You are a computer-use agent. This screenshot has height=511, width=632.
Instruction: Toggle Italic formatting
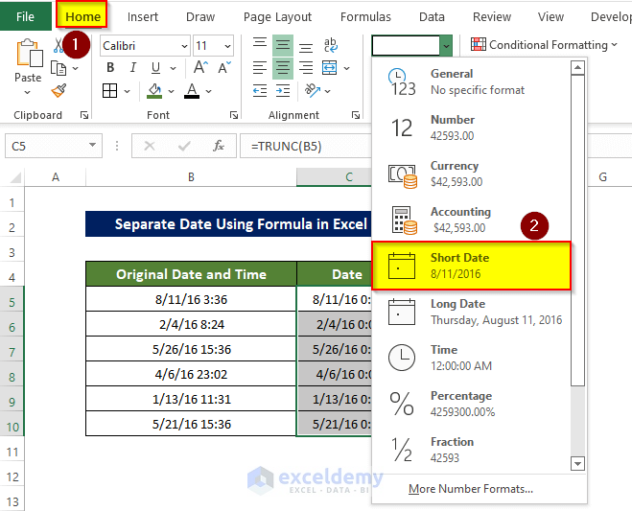133,68
